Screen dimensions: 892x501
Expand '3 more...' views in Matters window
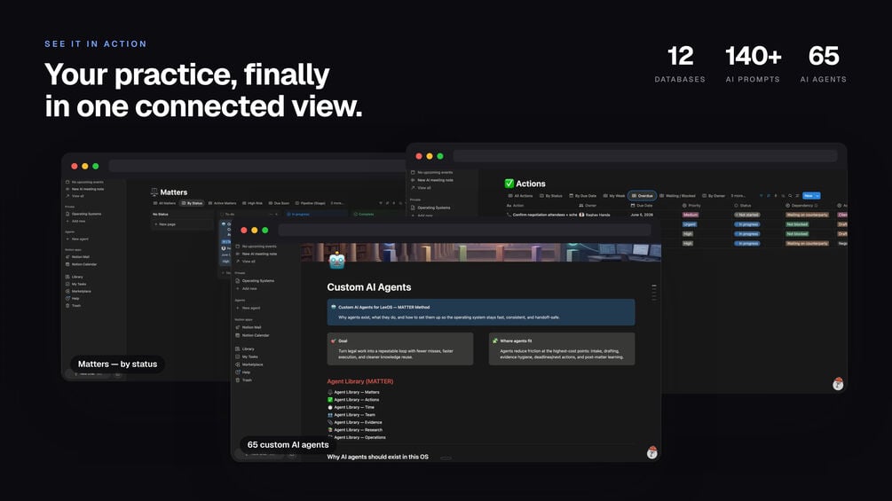pyautogui.click(x=337, y=203)
